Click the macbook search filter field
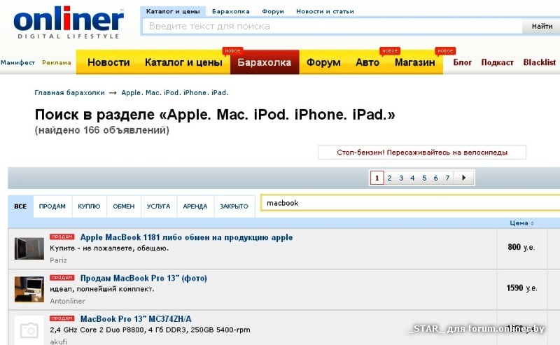 [x=410, y=203]
